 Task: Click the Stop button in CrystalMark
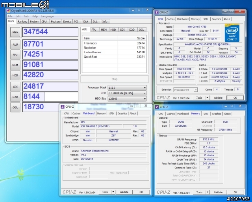point(115,79)
